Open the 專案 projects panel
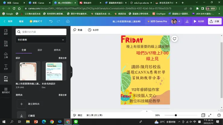The width and height of the screenshot is (223, 125). point(6,79)
